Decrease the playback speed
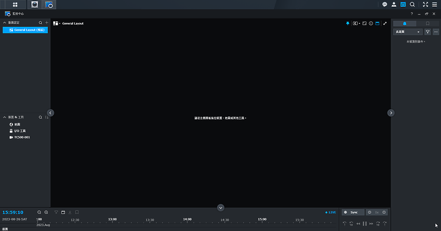 369,212
